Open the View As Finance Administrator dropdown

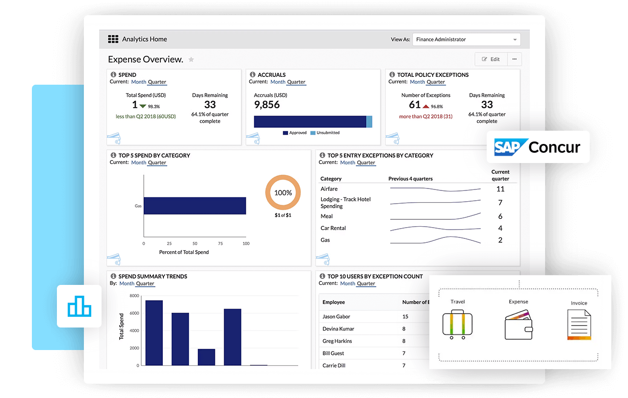[x=466, y=40]
